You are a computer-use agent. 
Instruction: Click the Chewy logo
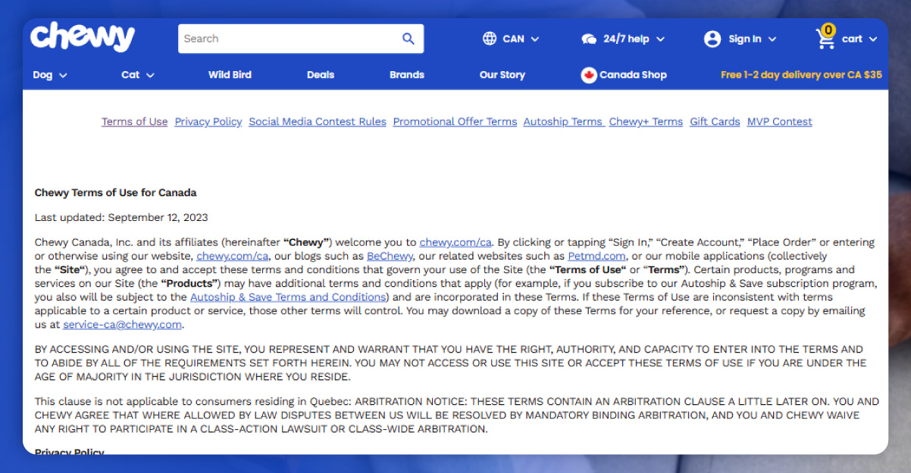click(83, 37)
